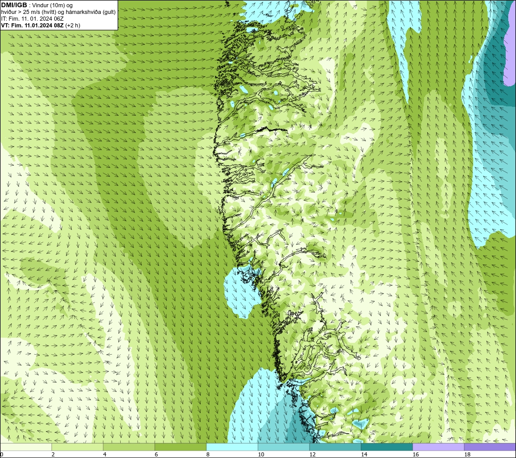Click the scale label "8"

[x=208, y=454]
